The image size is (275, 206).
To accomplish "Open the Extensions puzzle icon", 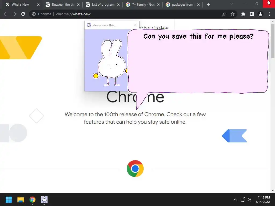I will (243, 14).
